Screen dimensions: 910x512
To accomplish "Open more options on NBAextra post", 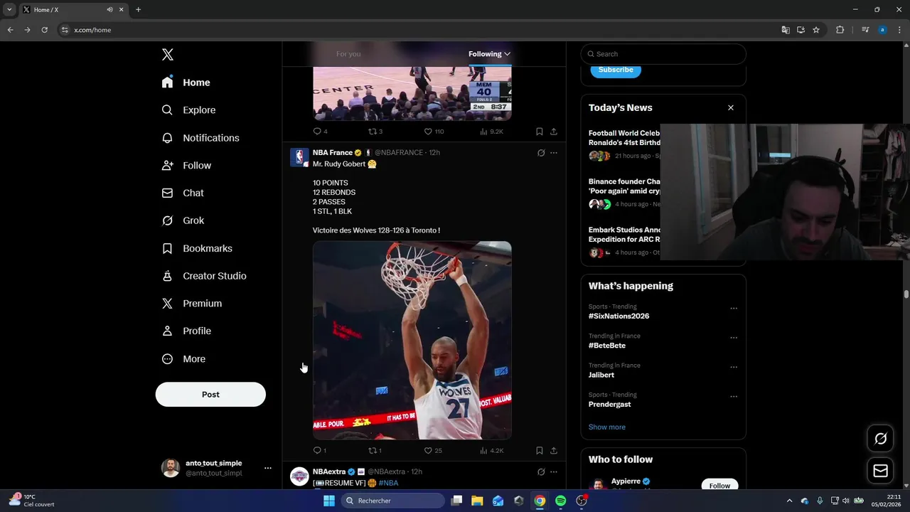I will pos(554,471).
